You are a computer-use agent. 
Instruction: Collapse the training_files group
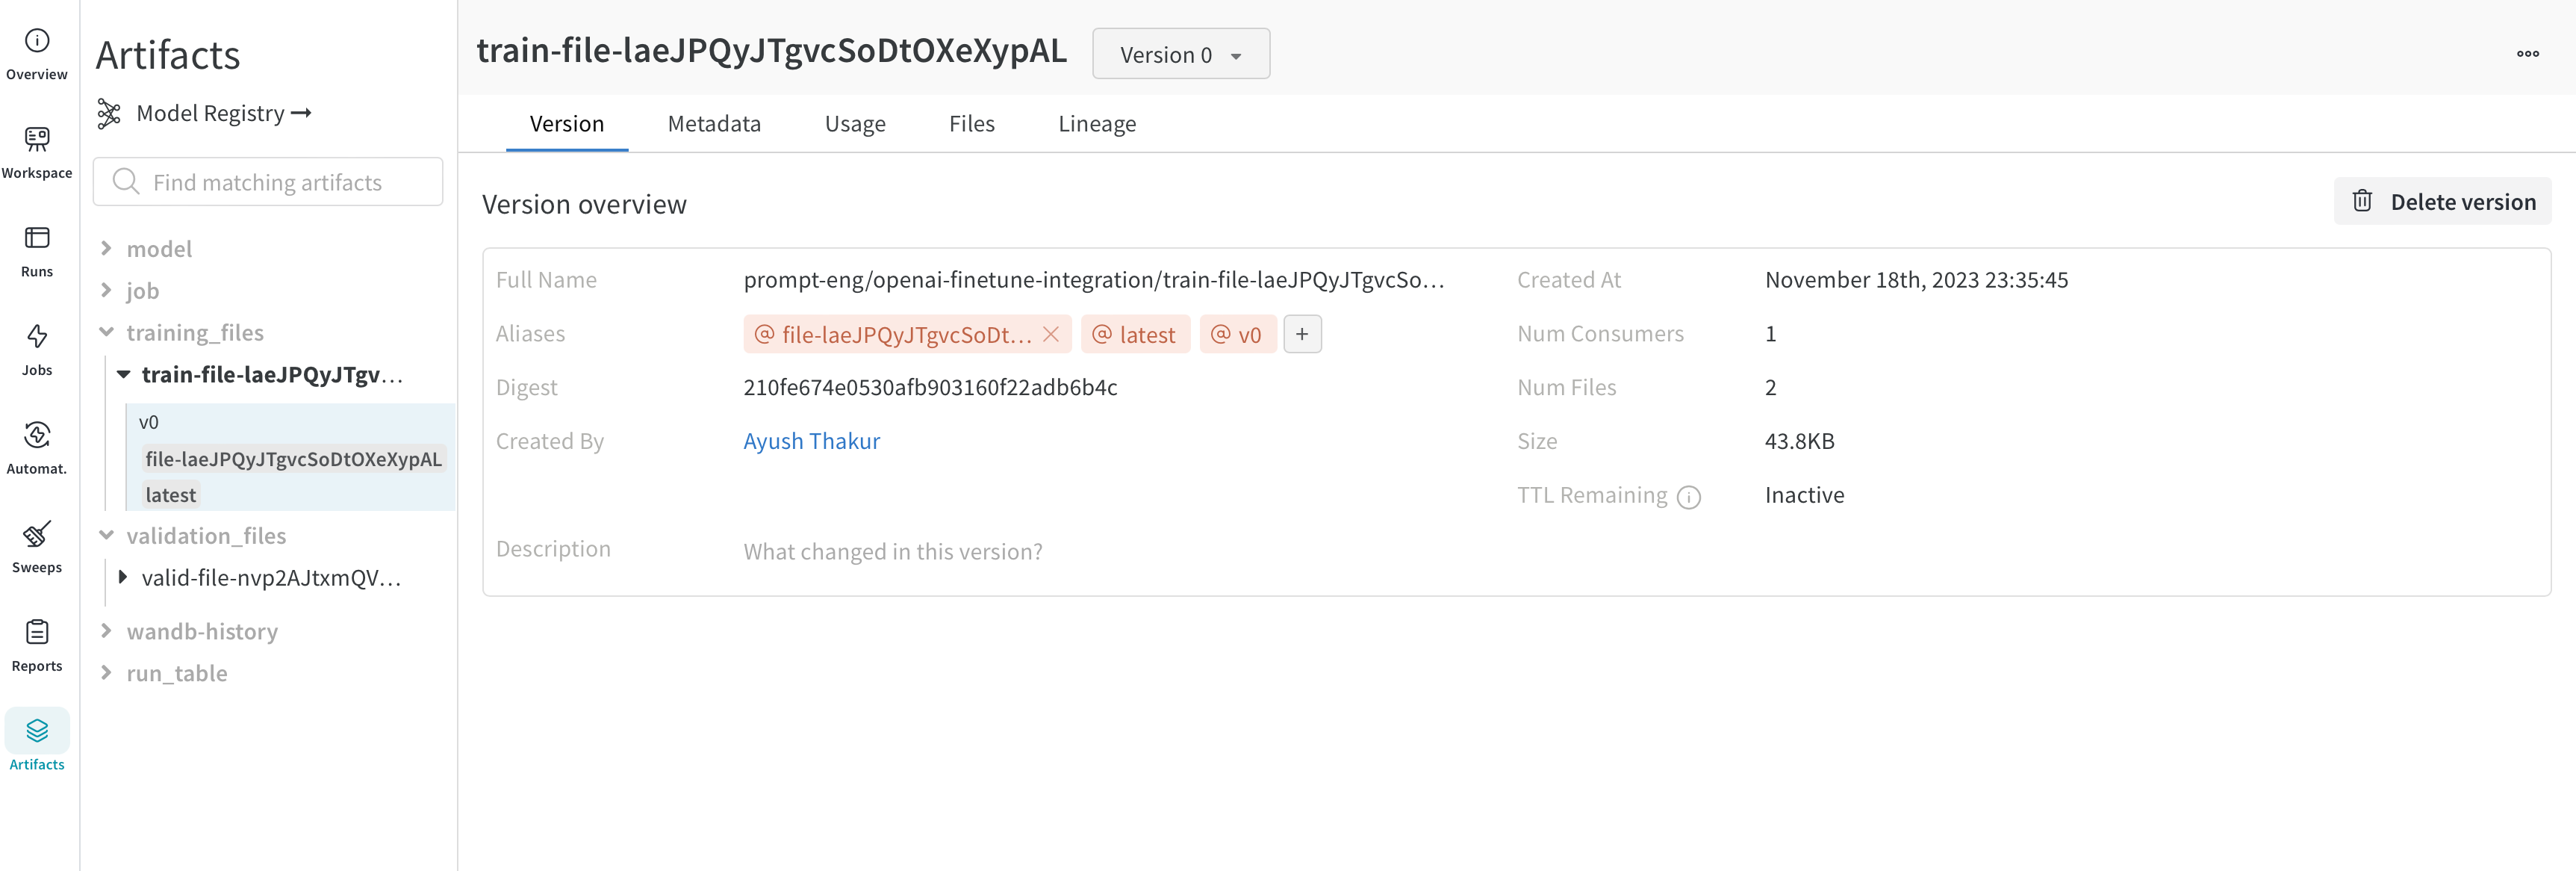point(106,332)
